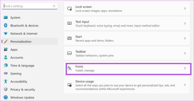Select Network & internet in sidebar
This screenshot has width=194, height=101.
pyautogui.click(x=30, y=34)
